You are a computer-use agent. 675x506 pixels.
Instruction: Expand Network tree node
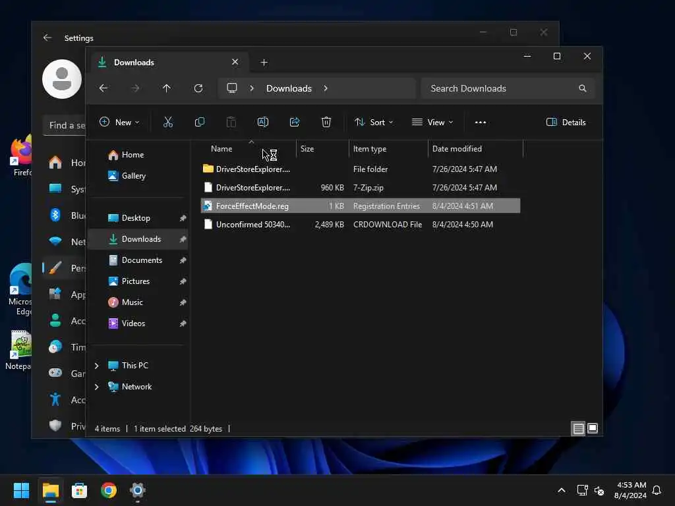(x=96, y=387)
